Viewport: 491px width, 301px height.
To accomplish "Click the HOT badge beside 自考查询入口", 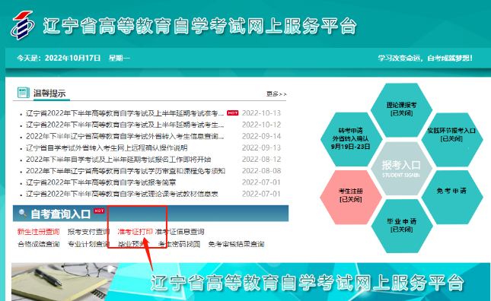I will click(99, 211).
